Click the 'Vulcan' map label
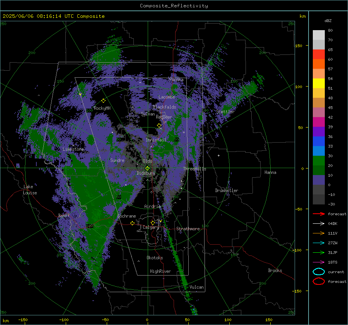348x325 pixels. tap(196, 287)
